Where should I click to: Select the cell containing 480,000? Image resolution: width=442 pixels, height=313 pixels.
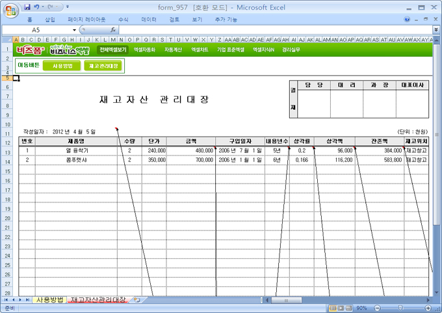point(191,150)
